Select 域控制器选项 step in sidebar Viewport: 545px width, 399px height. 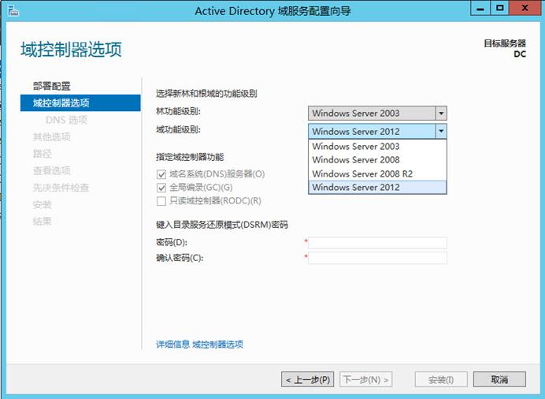[80, 103]
